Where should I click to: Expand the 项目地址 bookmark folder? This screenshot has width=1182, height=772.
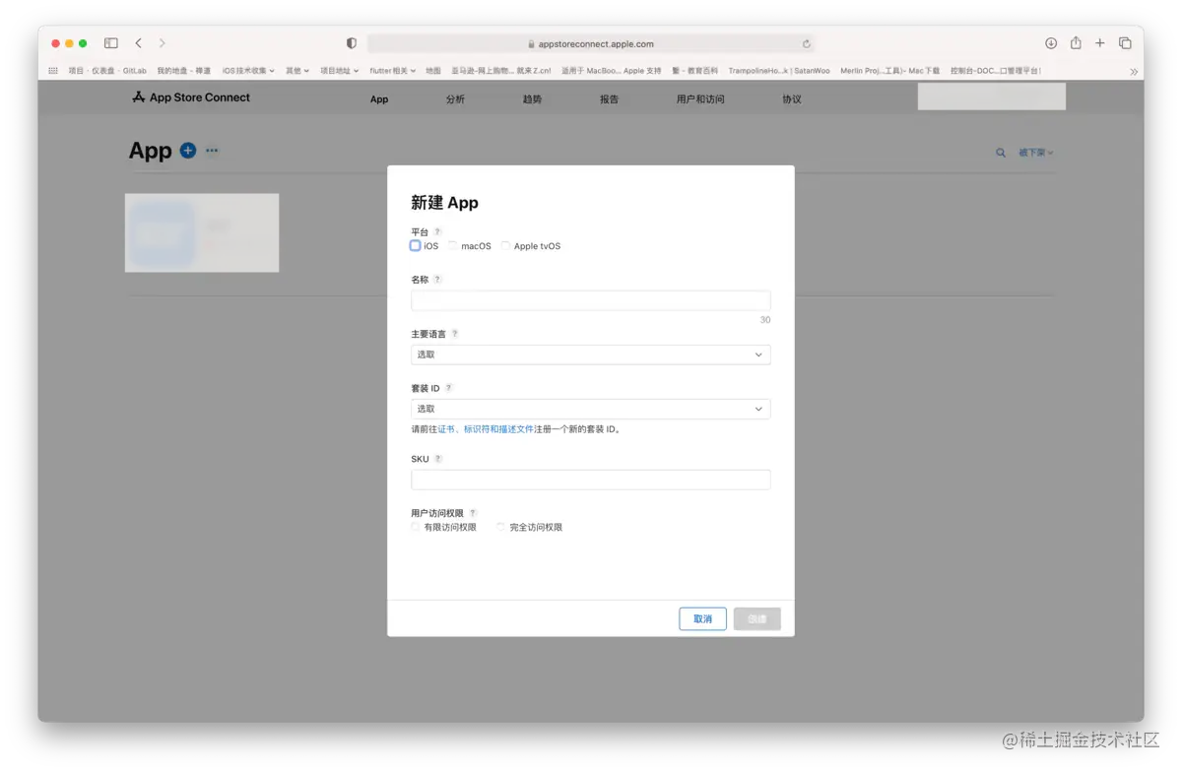click(x=339, y=71)
